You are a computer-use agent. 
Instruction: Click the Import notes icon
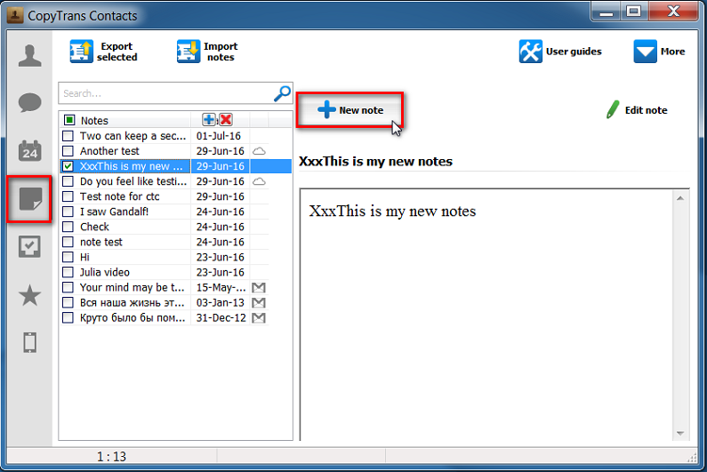pyautogui.click(x=188, y=52)
